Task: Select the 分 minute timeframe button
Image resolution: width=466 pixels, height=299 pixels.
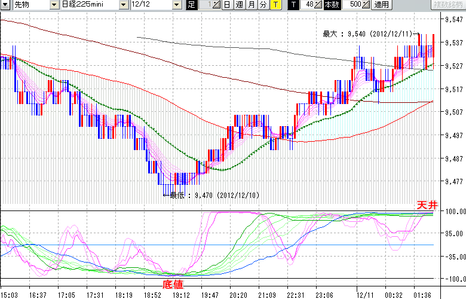Action: tap(263, 5)
